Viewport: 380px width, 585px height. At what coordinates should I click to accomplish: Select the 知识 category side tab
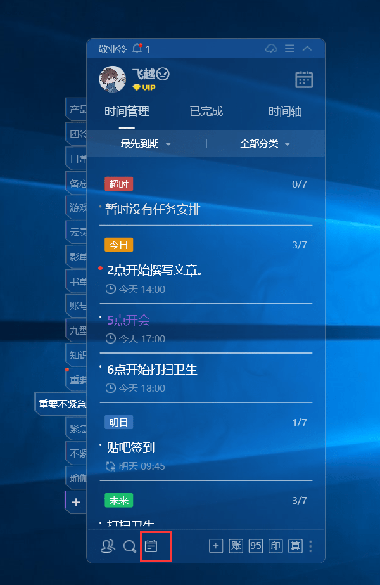coord(77,355)
